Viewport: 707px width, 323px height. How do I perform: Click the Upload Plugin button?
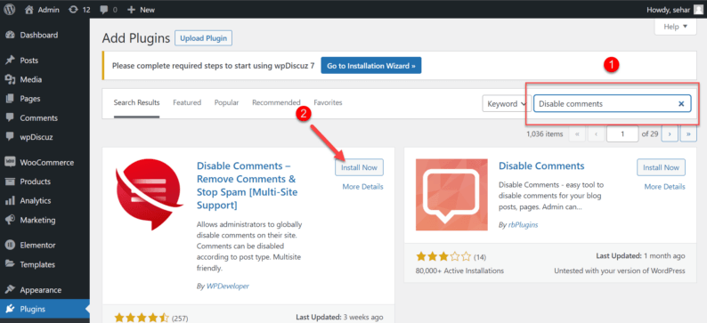(x=203, y=38)
